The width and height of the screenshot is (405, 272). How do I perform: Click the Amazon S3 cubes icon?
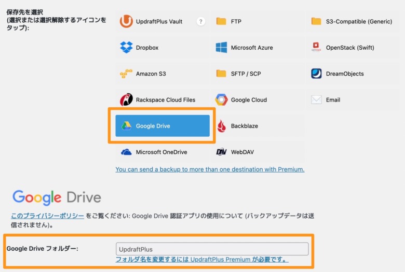coord(126,74)
